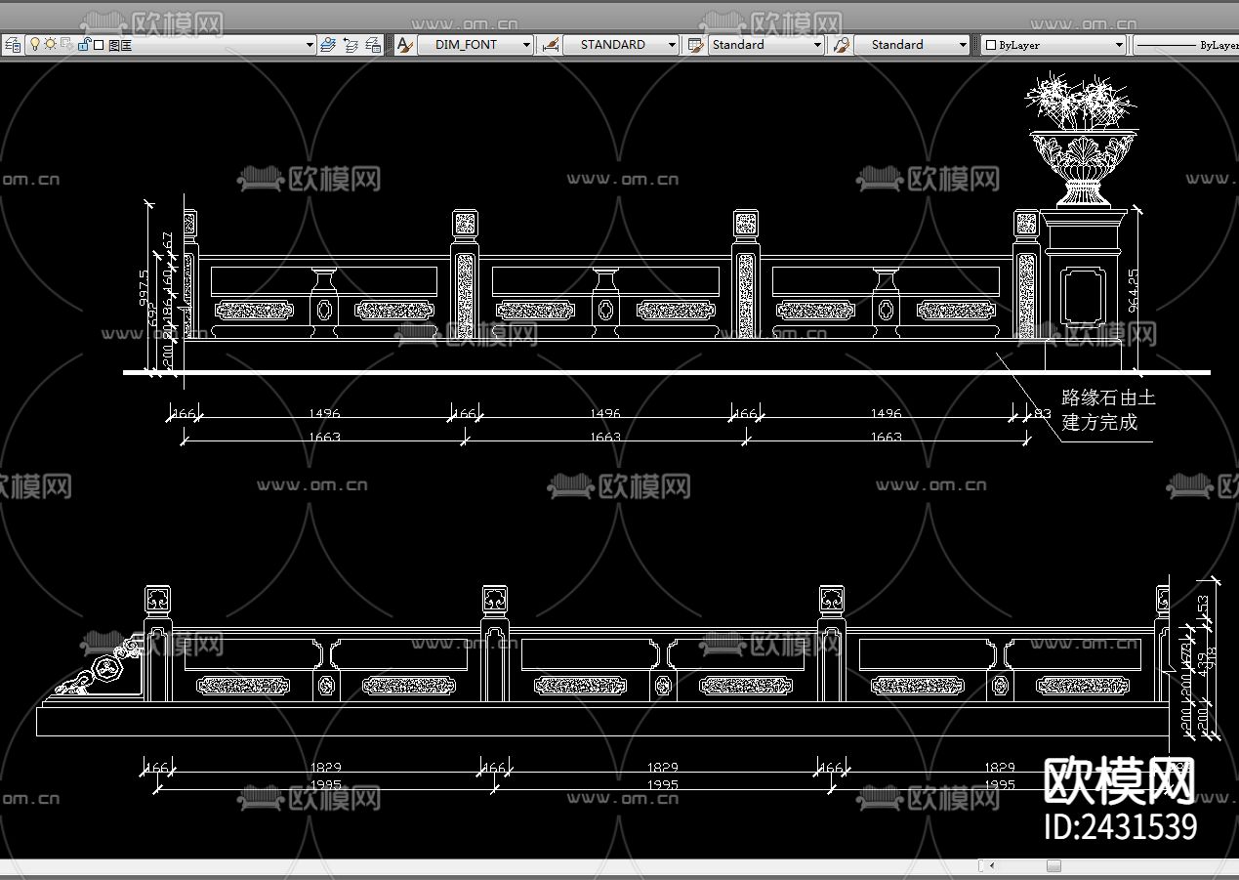This screenshot has width=1239, height=880.
Task: Expand the 图框 layer dropdown list
Action: (x=310, y=45)
